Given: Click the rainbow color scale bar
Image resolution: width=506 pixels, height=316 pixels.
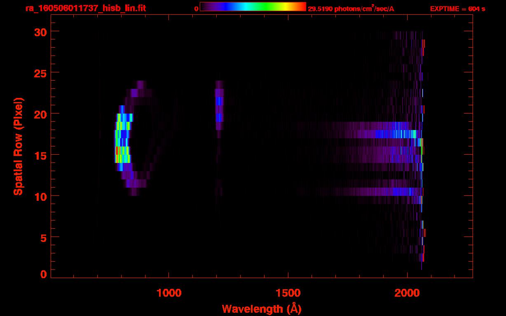Looking at the screenshot, I should click(x=253, y=7).
